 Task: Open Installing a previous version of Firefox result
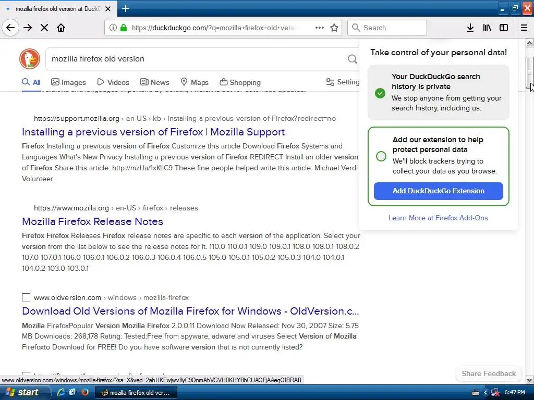153,132
